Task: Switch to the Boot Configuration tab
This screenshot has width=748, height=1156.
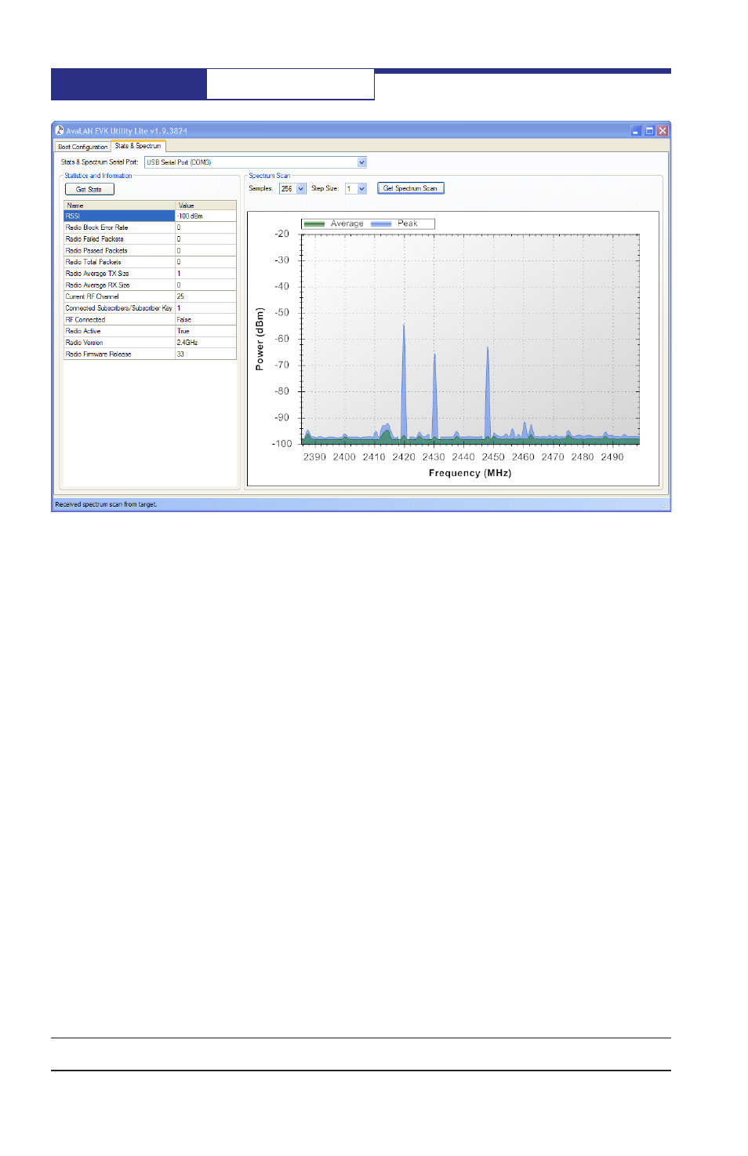Action: point(82,147)
